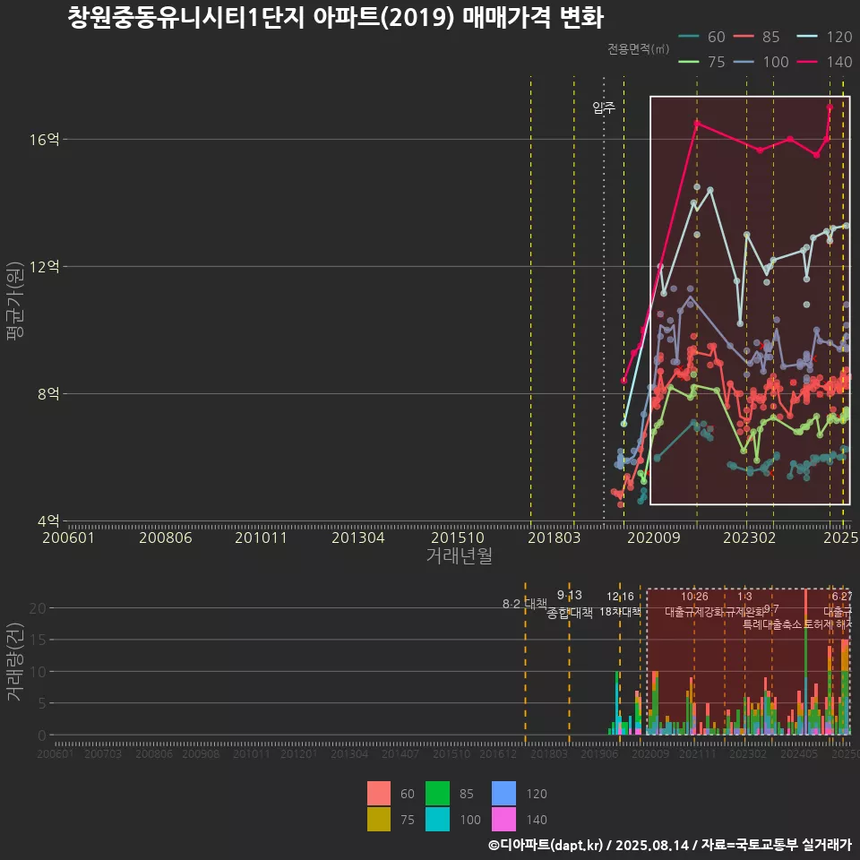Click the crimson 140 line swatch in top legend
Image resolution: width=860 pixels, height=860 pixels.
coord(807,62)
